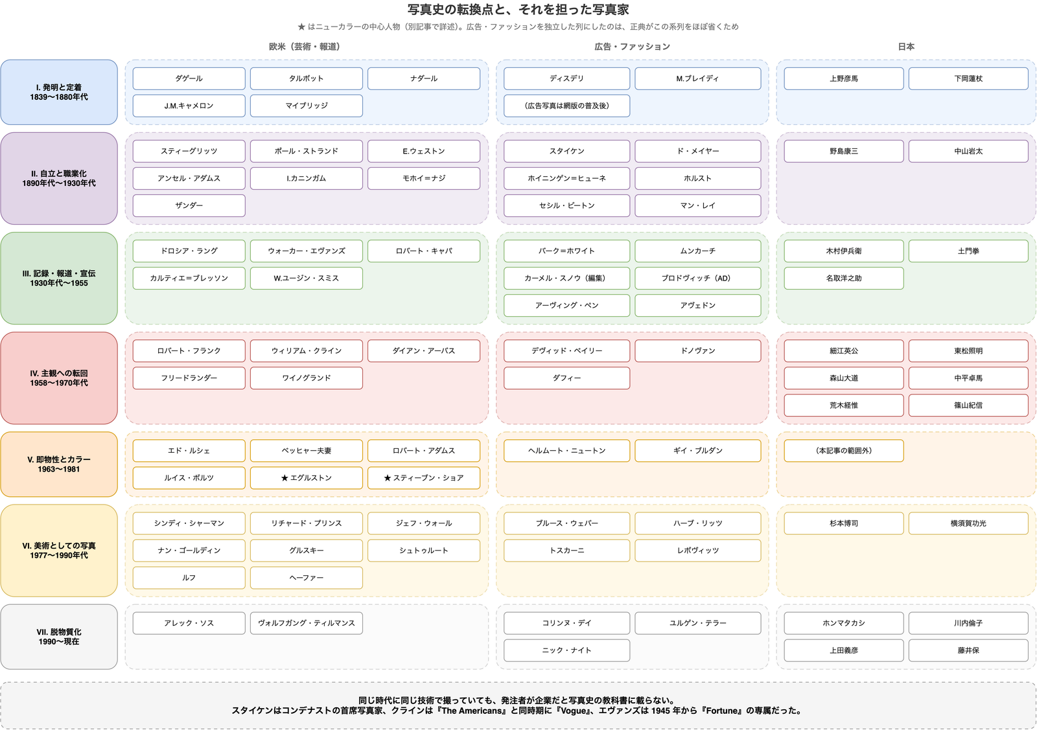Select the タルボット box
Image resolution: width=1037 pixels, height=730 pixels.
[x=307, y=78]
